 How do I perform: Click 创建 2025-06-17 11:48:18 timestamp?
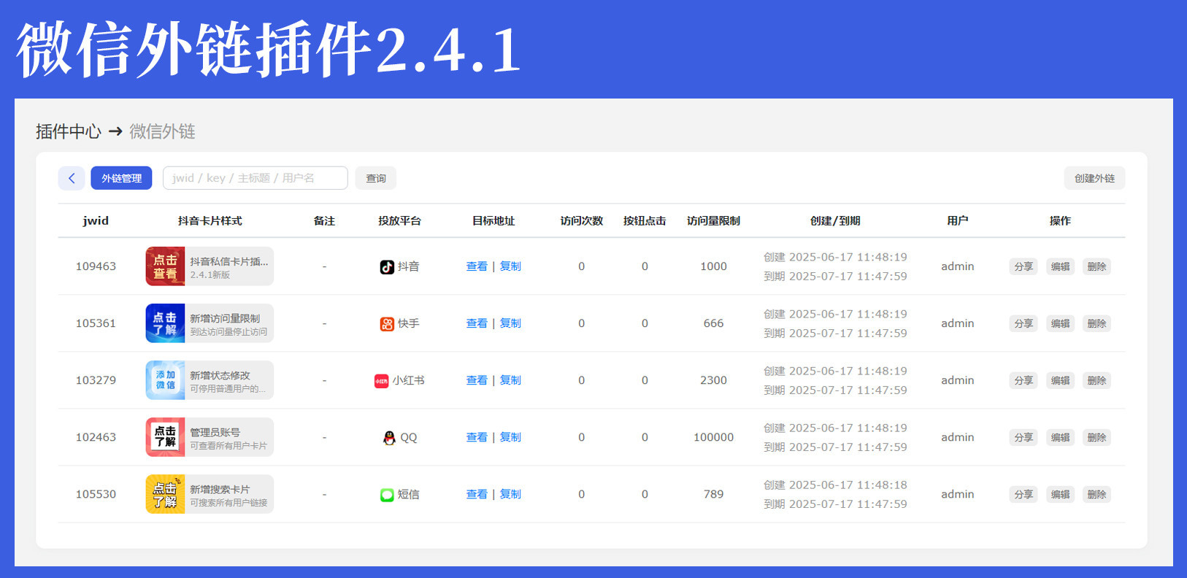(x=835, y=485)
